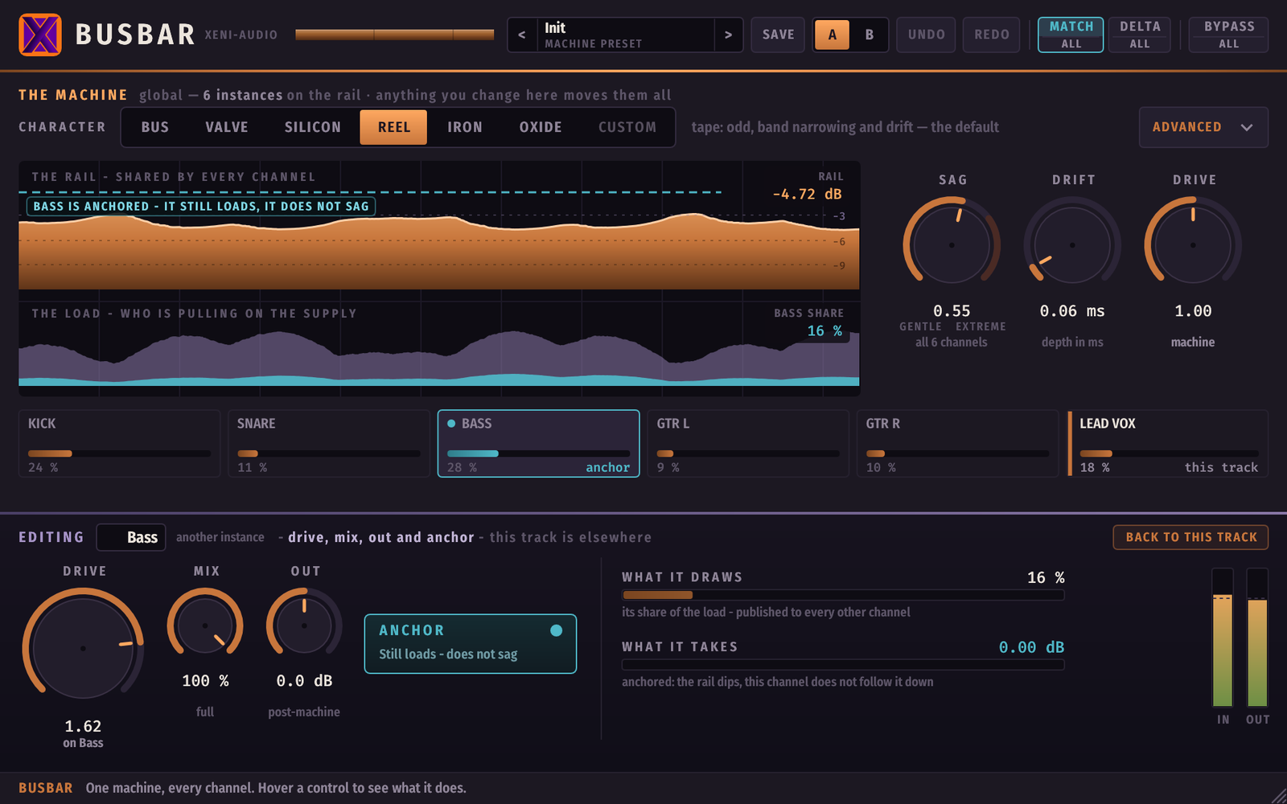This screenshot has width=1287, height=804.
Task: Click the Bass channel anchor dot
Action: pos(451,423)
